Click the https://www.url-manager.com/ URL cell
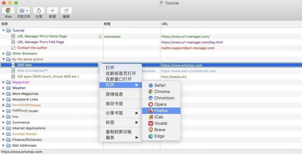 [185, 36]
